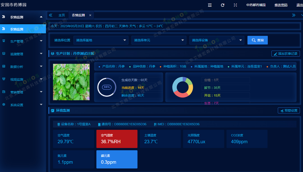Close the 农情监测 tab
This screenshot has height=172, width=303.
click(90, 15)
